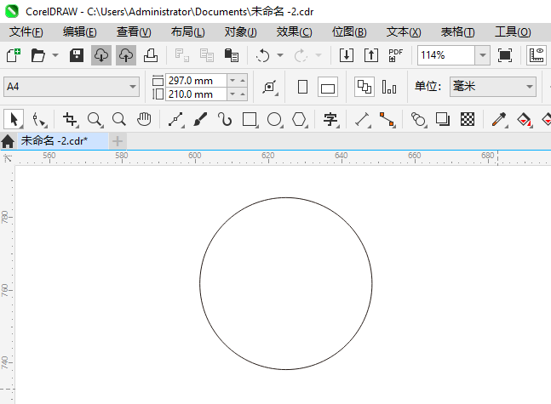Switch to the 未命名 -2.cdr document tab
Image resolution: width=551 pixels, height=404 pixels.
[63, 141]
